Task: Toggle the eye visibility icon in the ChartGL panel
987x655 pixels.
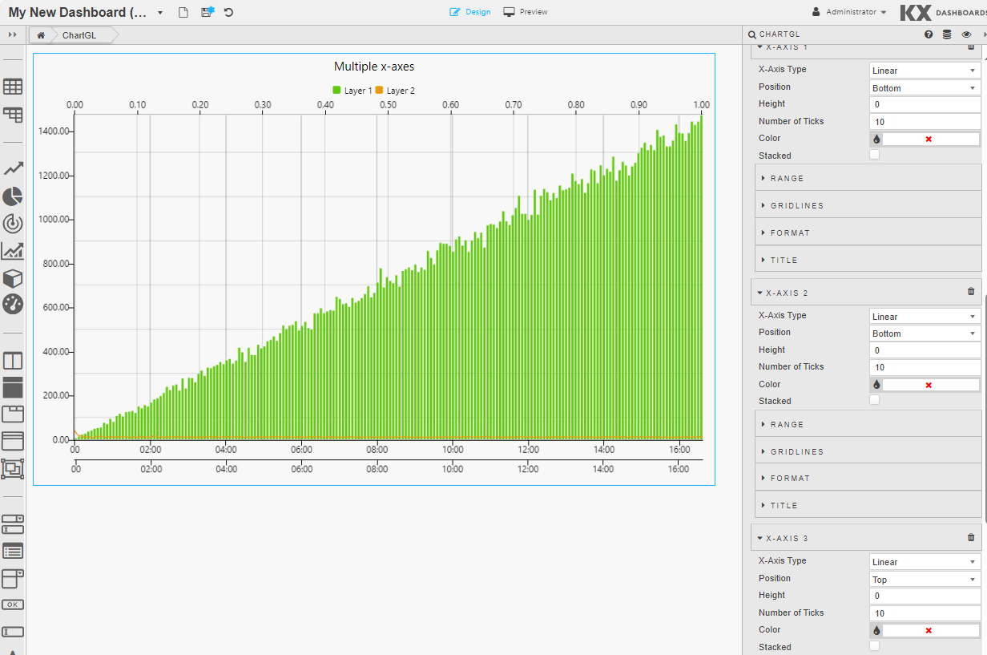Action: pos(966,34)
